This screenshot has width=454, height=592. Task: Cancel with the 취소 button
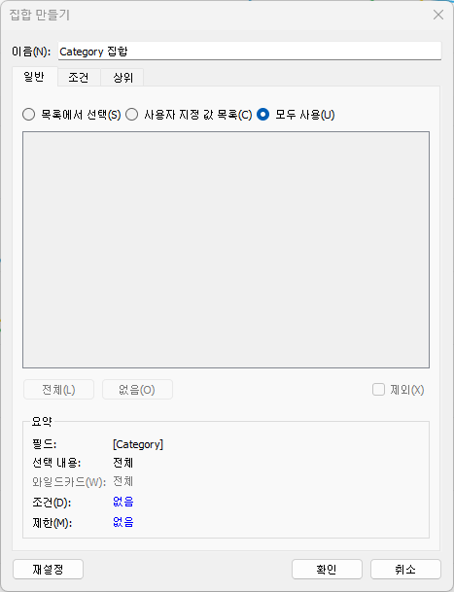click(405, 569)
